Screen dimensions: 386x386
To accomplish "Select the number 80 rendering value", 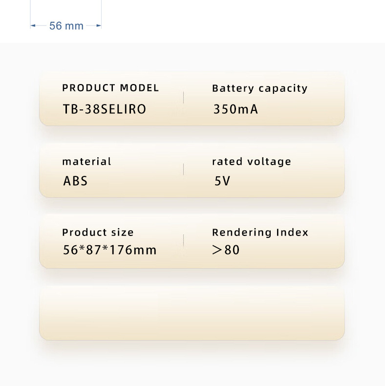I will tap(232, 250).
